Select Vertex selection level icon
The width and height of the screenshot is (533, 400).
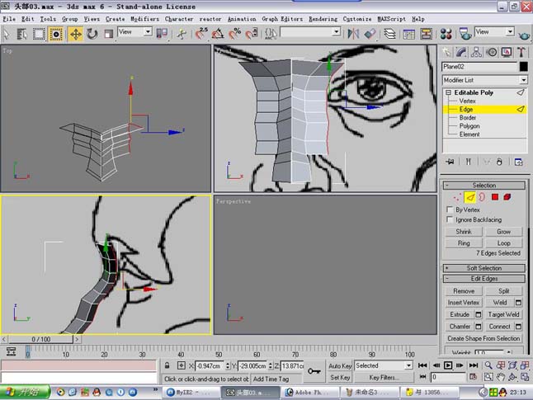[x=457, y=197]
